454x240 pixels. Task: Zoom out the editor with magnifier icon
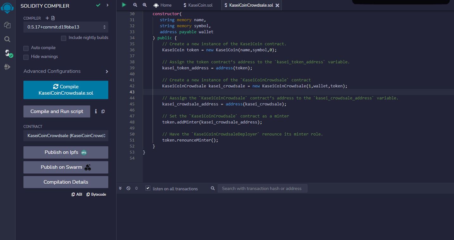click(x=135, y=5)
